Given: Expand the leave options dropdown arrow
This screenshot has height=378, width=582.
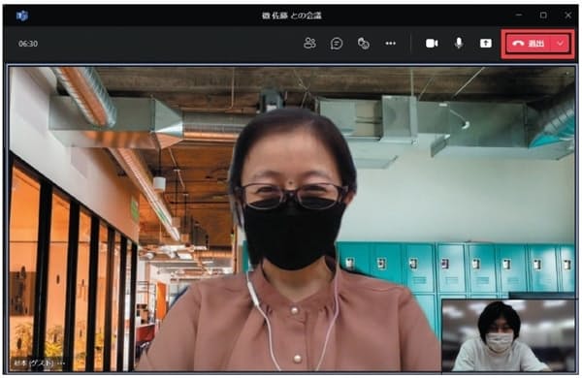Looking at the screenshot, I should pyautogui.click(x=561, y=44).
